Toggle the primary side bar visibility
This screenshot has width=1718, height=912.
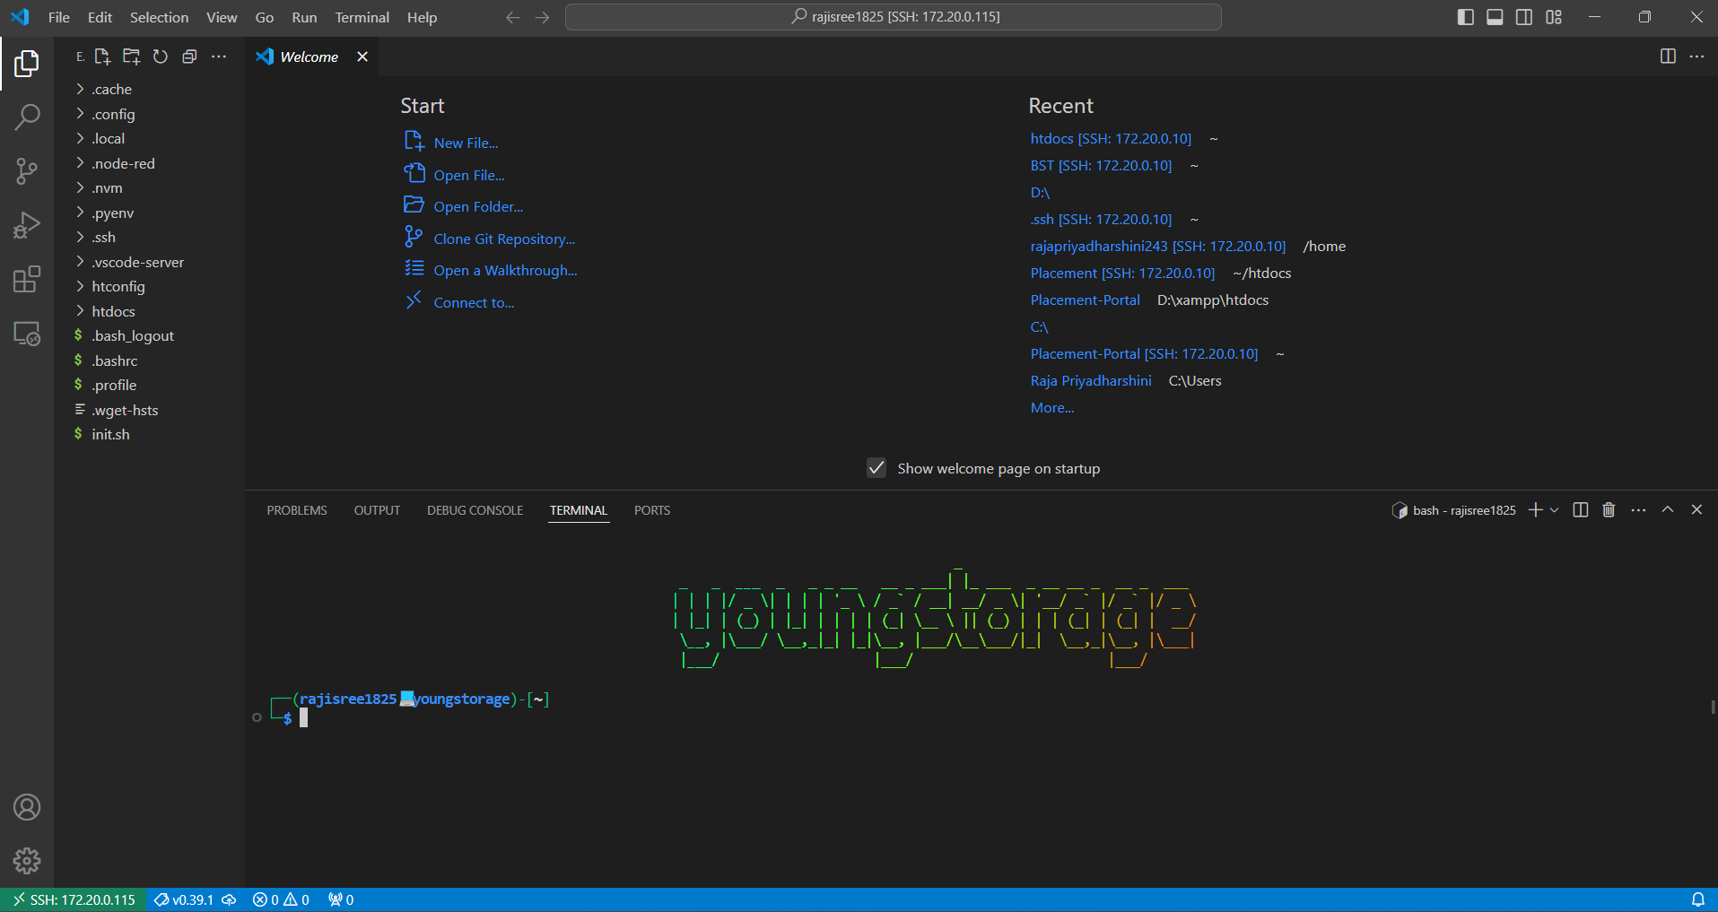[x=1466, y=17]
